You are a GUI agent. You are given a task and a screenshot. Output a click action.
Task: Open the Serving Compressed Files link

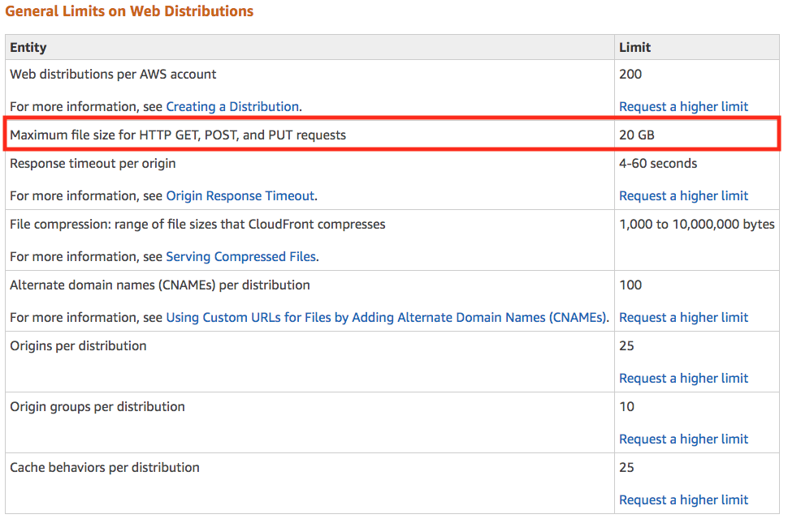[x=241, y=256]
